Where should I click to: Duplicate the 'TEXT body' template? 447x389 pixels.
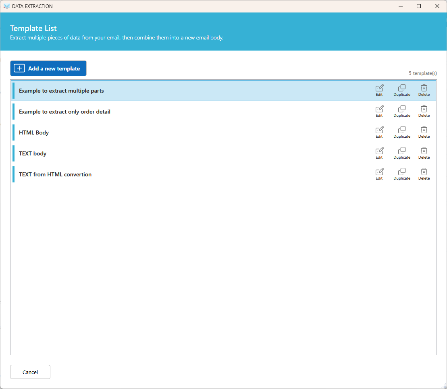[x=402, y=153]
